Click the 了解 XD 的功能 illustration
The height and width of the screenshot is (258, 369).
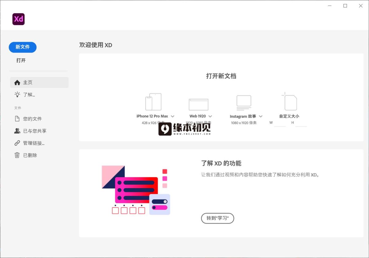(136, 190)
